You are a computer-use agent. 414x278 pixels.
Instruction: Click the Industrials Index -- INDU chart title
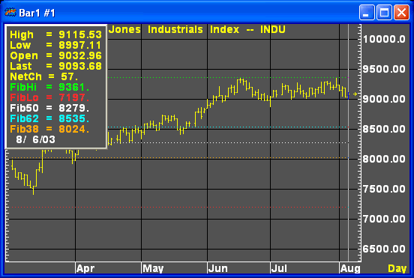pyautogui.click(x=217, y=29)
